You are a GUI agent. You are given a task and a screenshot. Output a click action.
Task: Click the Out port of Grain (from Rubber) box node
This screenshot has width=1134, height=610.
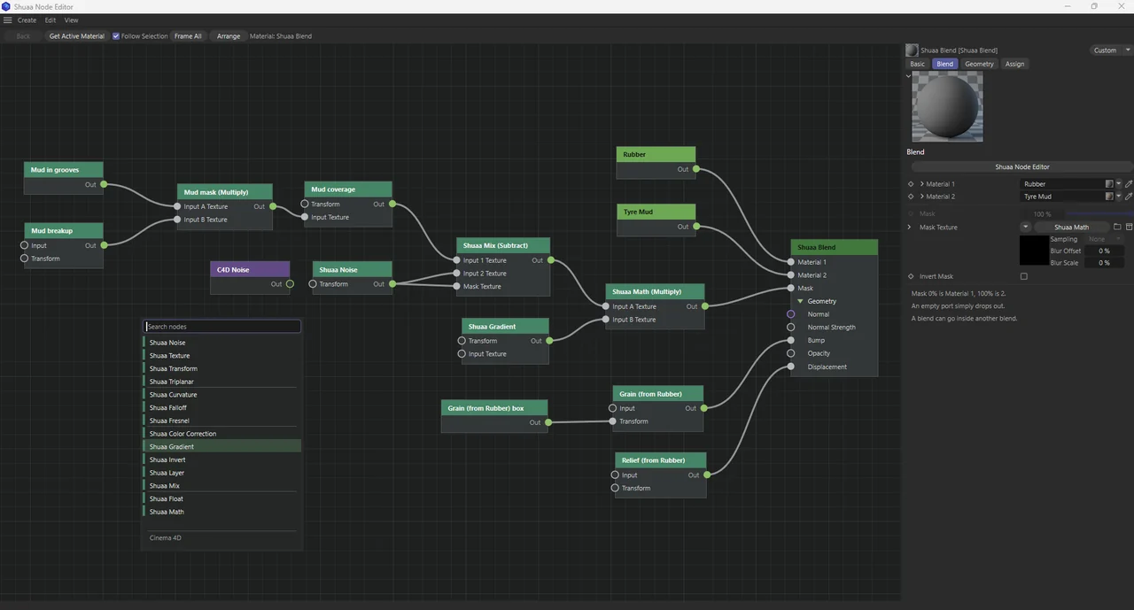548,422
